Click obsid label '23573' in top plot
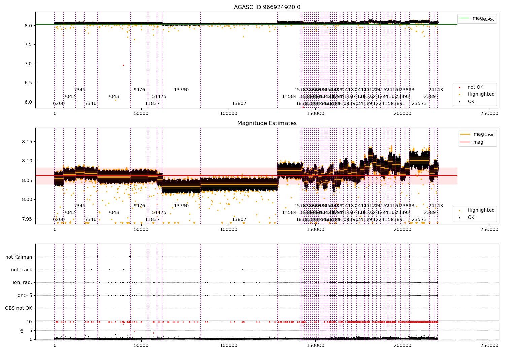Image resolution: width=505 pixels, height=353 pixels. coord(419,104)
